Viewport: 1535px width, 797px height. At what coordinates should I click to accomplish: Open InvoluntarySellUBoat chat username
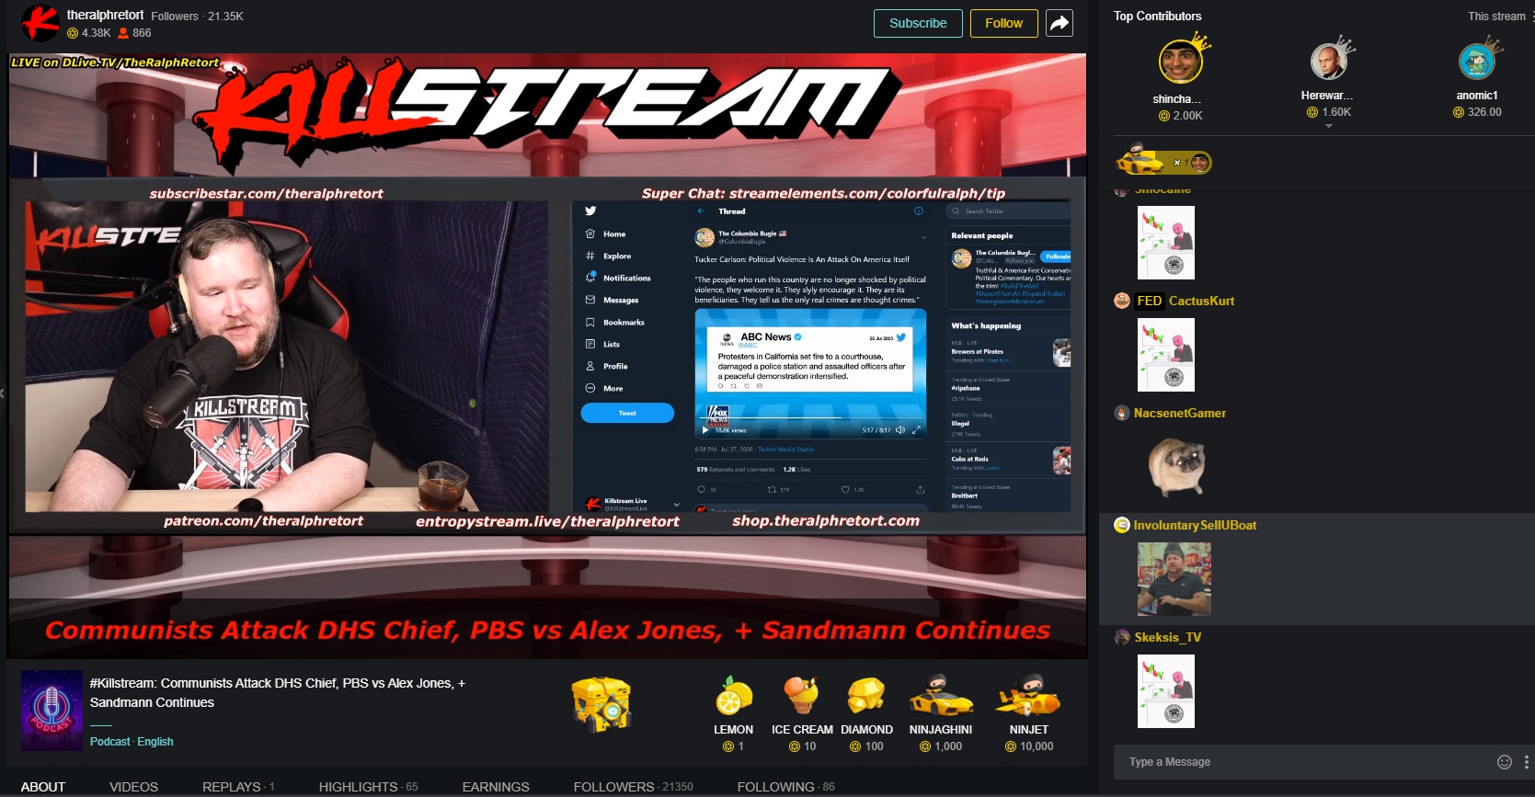1195,525
